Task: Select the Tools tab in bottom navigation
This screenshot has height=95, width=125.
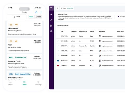Action: 24,83
